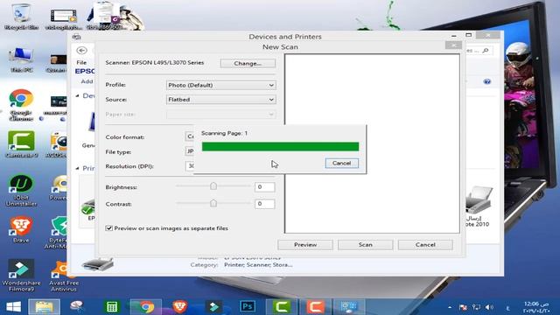
Task: Go back in Devices and Printers window
Action: 81,51
